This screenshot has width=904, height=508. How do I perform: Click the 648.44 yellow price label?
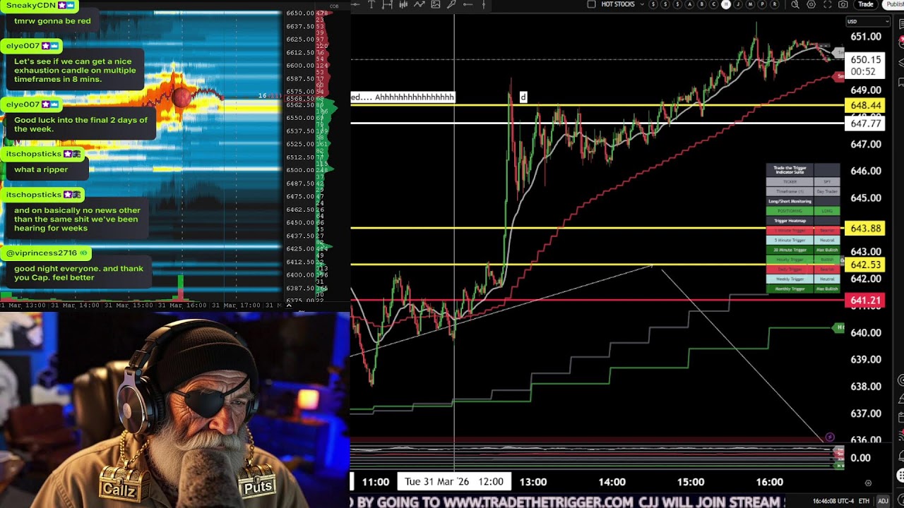coord(865,105)
